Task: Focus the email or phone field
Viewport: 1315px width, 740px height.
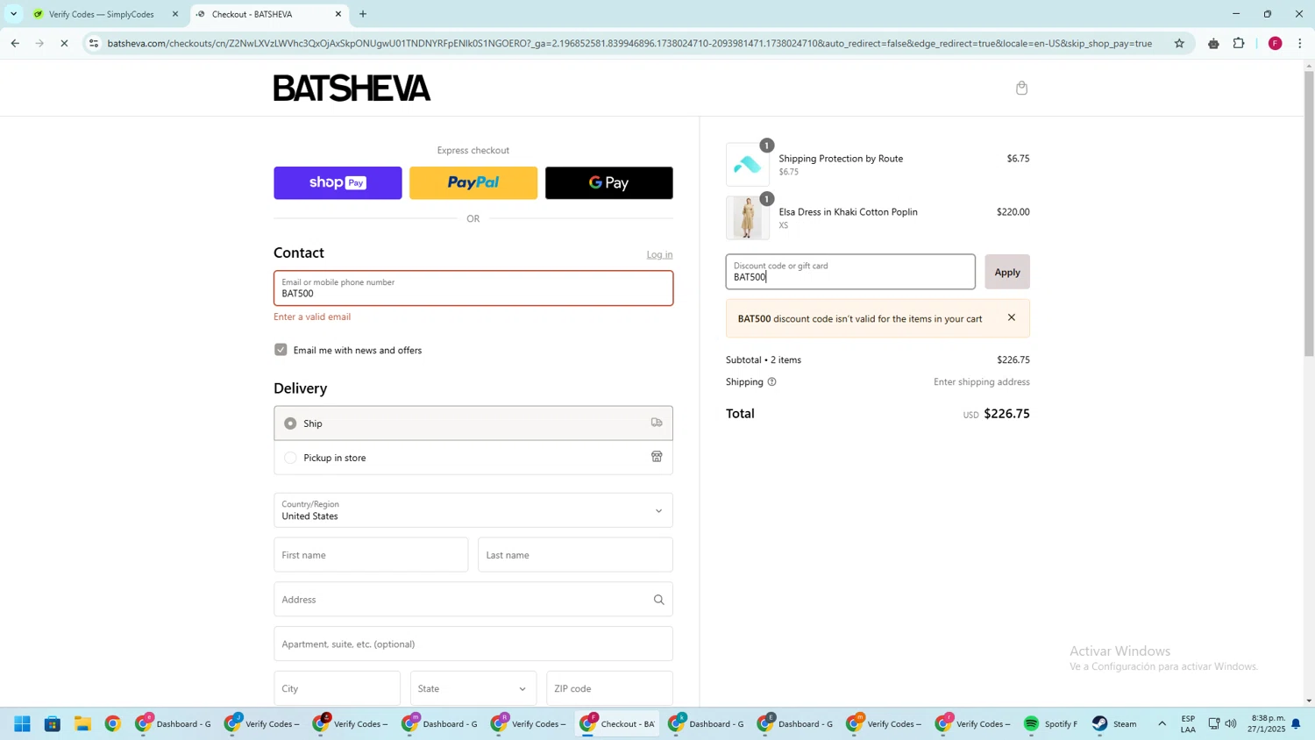Action: click(473, 288)
